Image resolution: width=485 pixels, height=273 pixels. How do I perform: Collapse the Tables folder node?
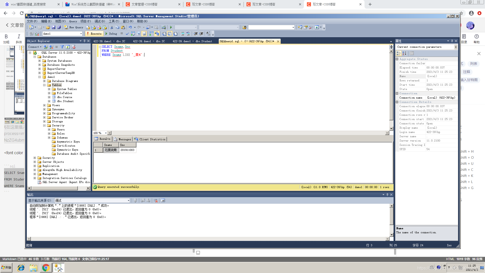coord(44,85)
